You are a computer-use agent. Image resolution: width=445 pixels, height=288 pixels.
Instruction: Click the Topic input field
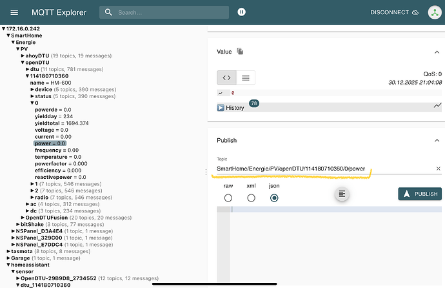point(325,169)
